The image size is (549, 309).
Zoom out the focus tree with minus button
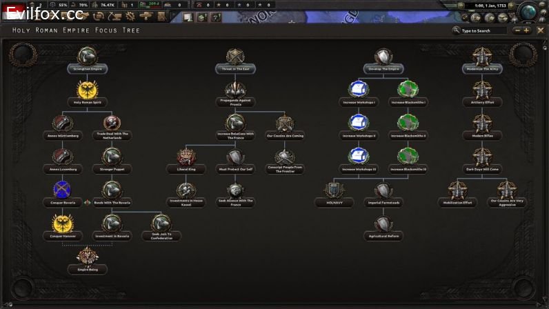tap(517, 30)
